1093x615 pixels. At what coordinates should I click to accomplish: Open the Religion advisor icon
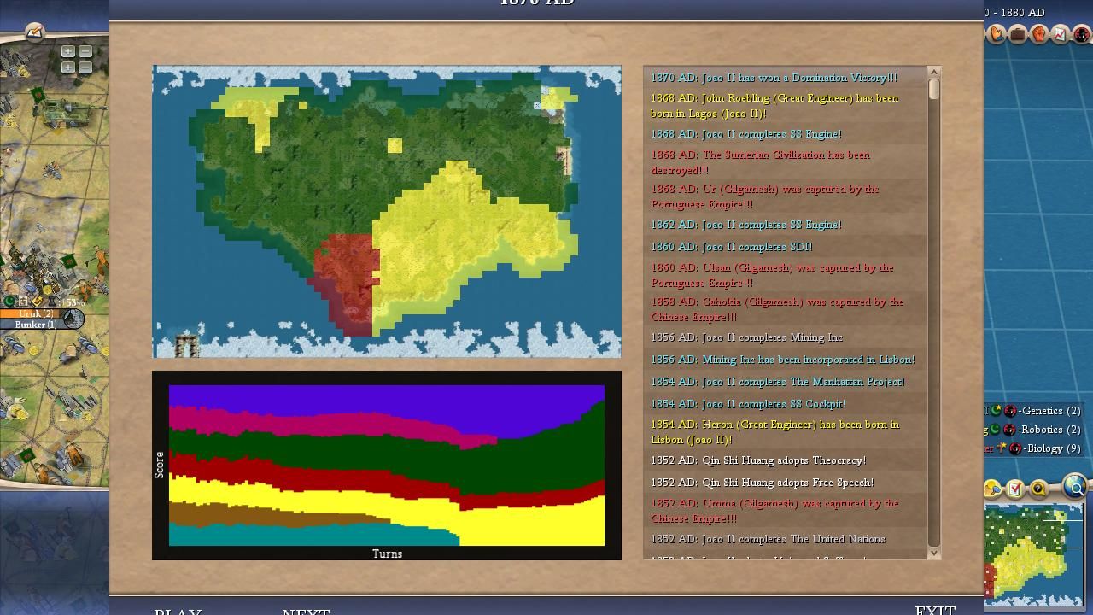point(996,34)
